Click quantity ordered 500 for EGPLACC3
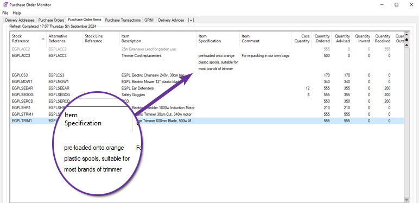This screenshot has width=419, height=203. point(327,56)
